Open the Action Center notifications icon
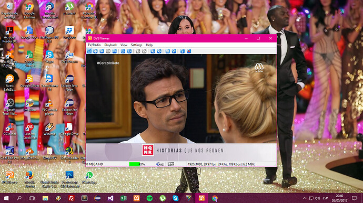 click(354, 198)
